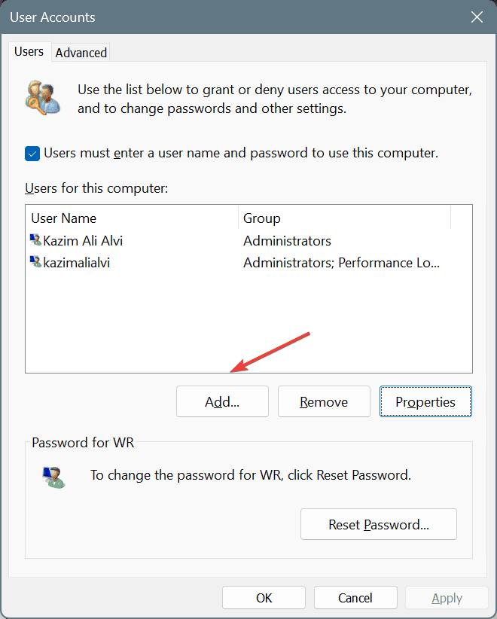Switch to the Advanced tab

81,53
